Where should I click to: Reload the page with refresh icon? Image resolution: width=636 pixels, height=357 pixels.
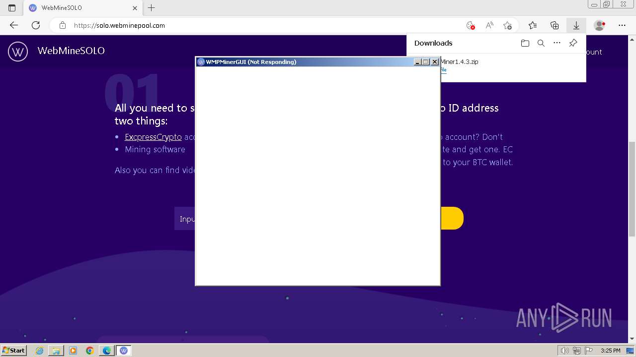click(36, 25)
